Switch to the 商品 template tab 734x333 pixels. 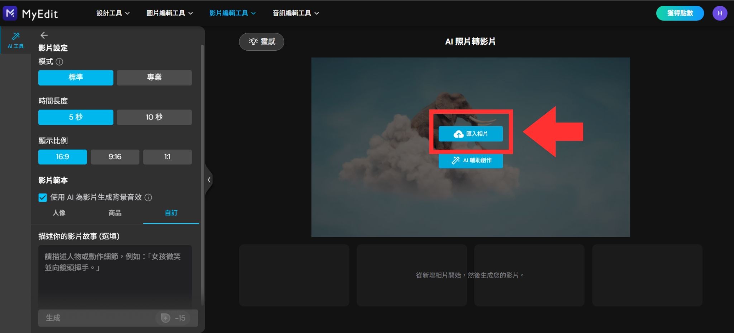pyautogui.click(x=115, y=213)
